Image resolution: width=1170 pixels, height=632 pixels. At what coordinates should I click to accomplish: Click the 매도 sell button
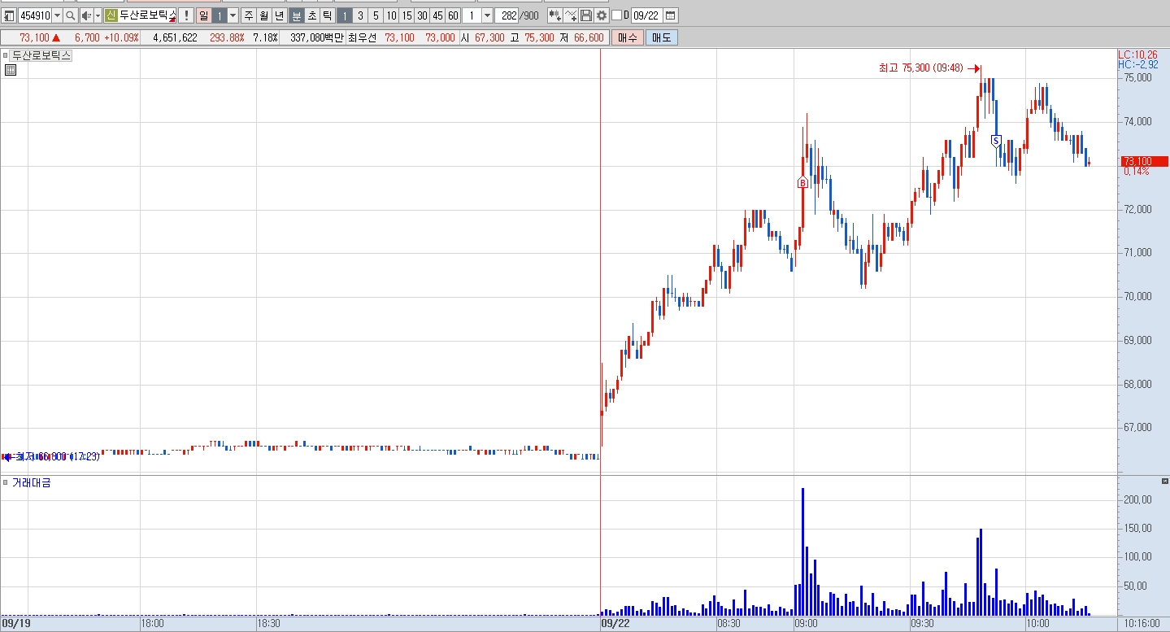coord(662,37)
